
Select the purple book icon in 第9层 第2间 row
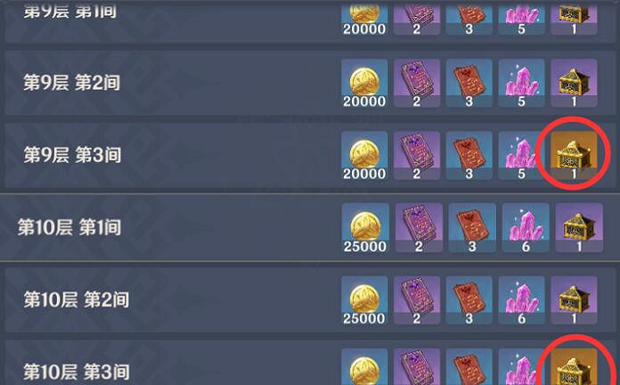click(x=417, y=83)
